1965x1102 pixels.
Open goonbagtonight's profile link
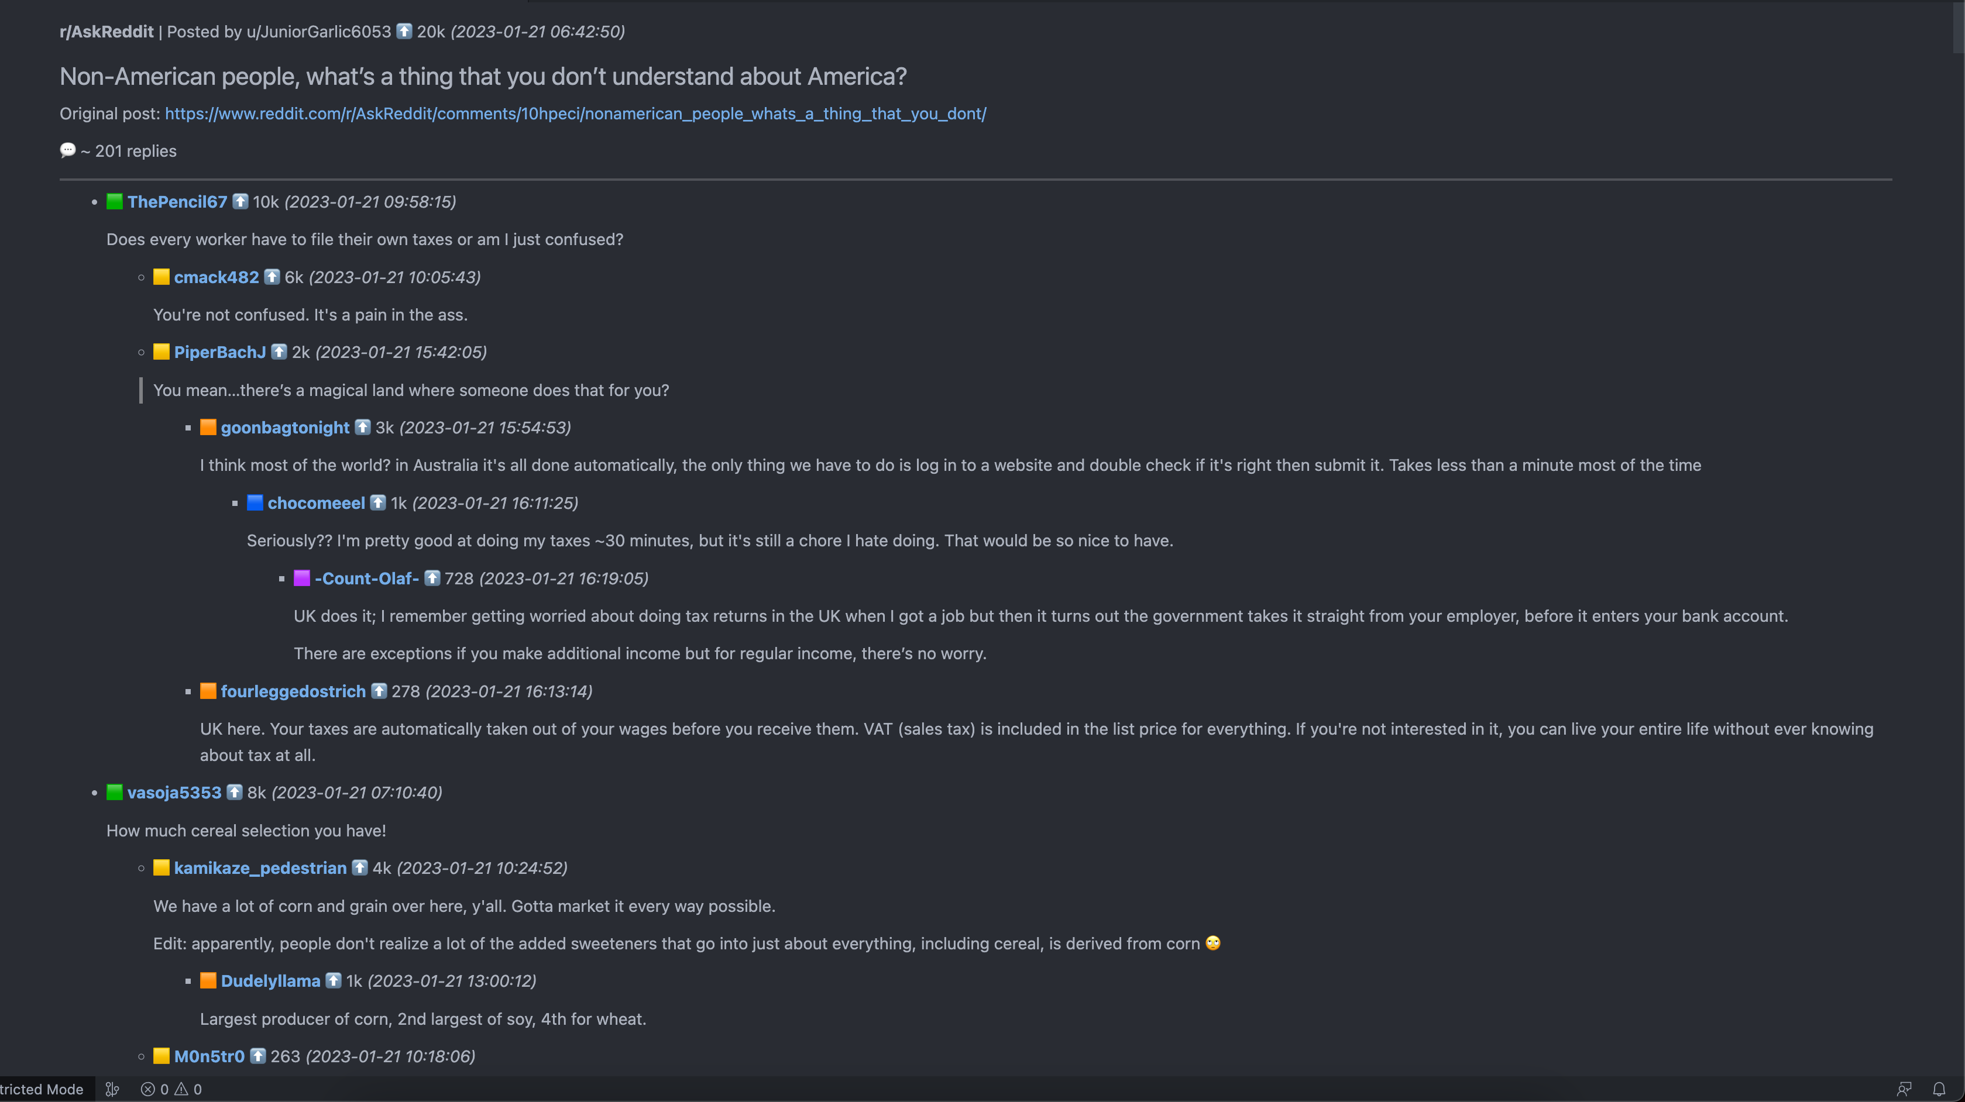coord(286,427)
